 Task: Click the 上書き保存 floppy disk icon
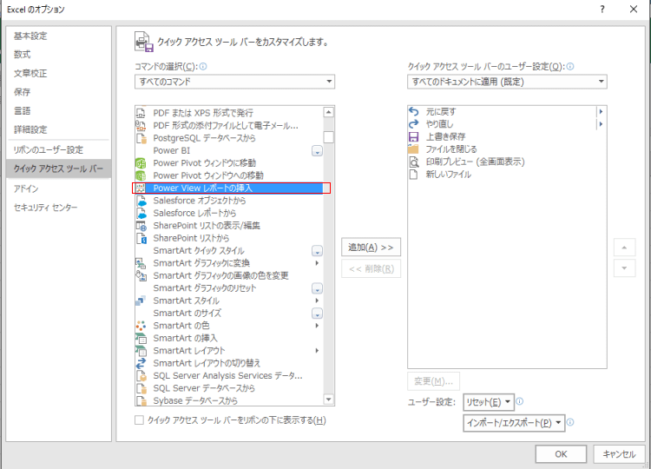(x=414, y=136)
